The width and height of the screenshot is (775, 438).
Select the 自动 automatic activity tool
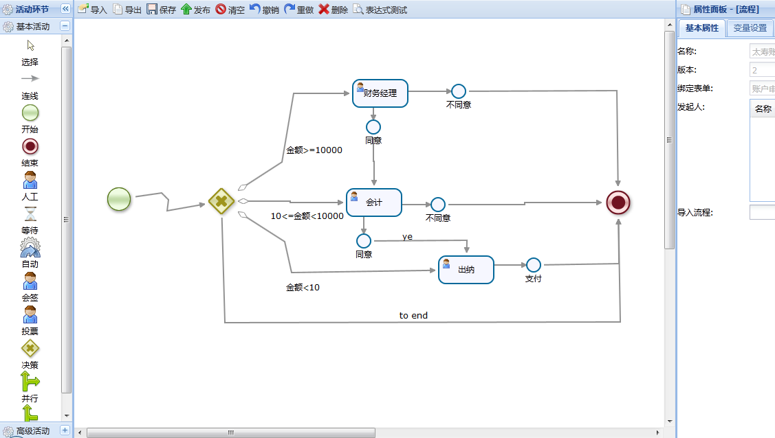pos(30,247)
